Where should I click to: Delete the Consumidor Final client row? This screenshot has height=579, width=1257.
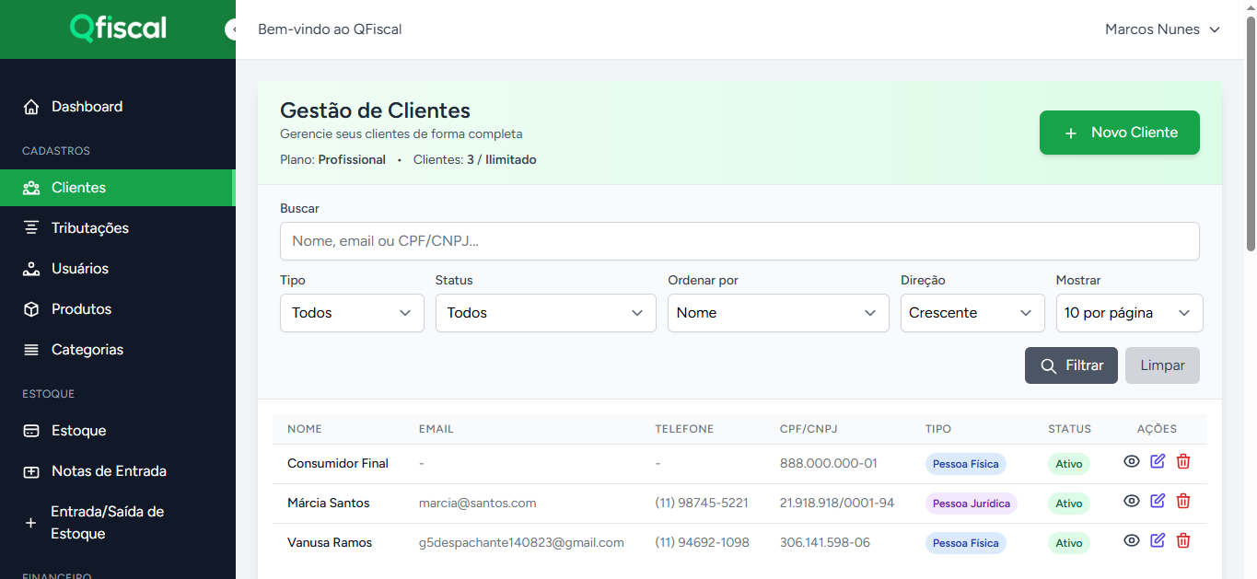(x=1183, y=461)
